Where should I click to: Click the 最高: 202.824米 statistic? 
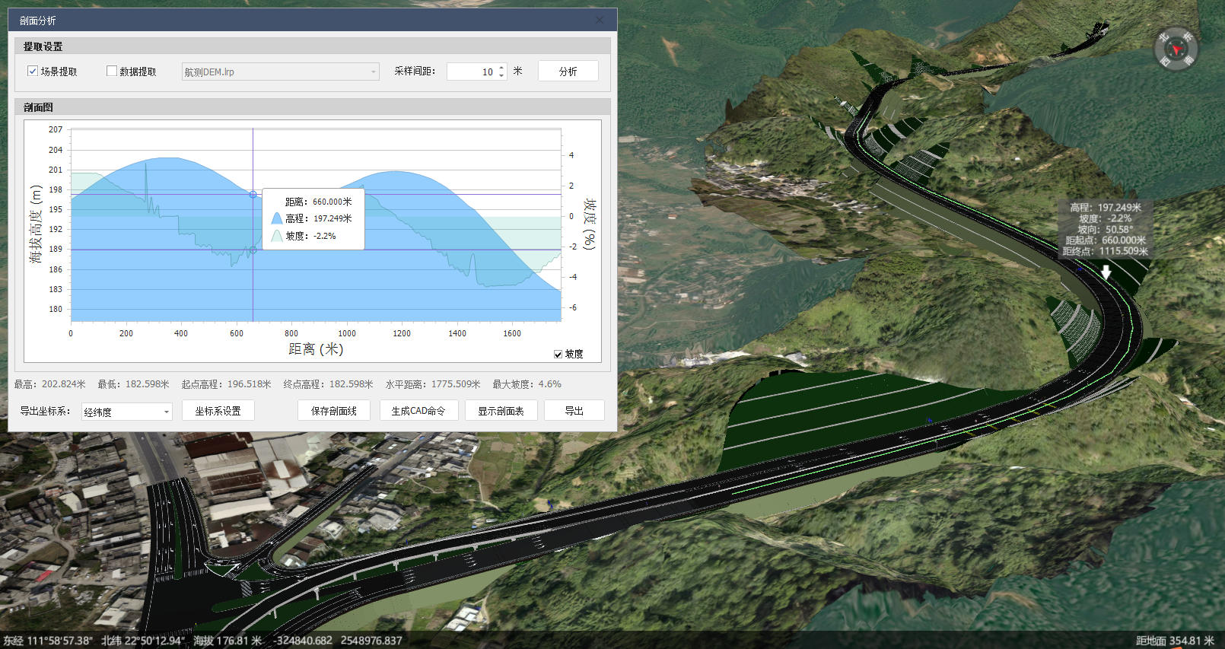point(49,384)
